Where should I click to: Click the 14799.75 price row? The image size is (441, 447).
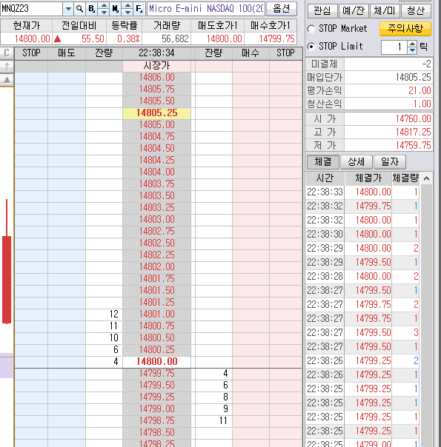156,374
